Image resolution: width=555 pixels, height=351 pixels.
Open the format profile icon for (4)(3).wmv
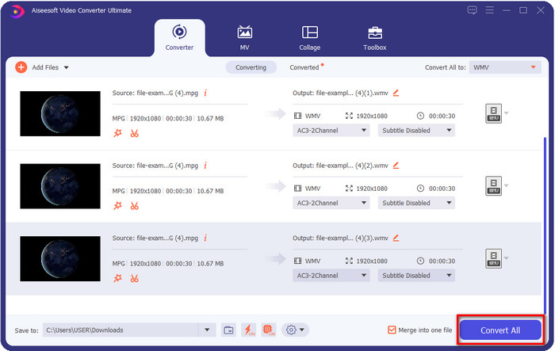coord(493,258)
